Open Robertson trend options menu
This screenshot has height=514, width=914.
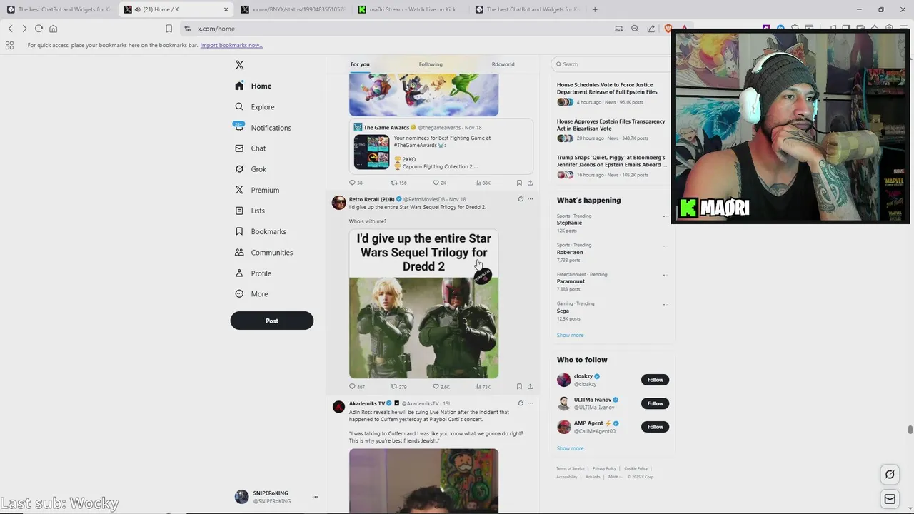point(666,246)
